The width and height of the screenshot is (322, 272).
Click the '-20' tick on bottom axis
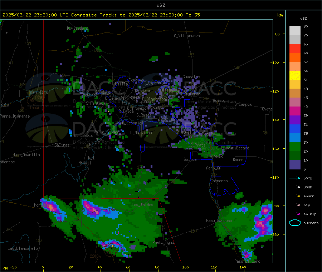pos(13,267)
